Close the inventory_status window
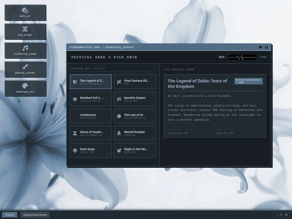The height and width of the screenshot is (219, 292). click(267, 47)
